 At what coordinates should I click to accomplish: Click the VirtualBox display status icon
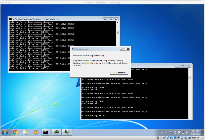click(x=175, y=137)
